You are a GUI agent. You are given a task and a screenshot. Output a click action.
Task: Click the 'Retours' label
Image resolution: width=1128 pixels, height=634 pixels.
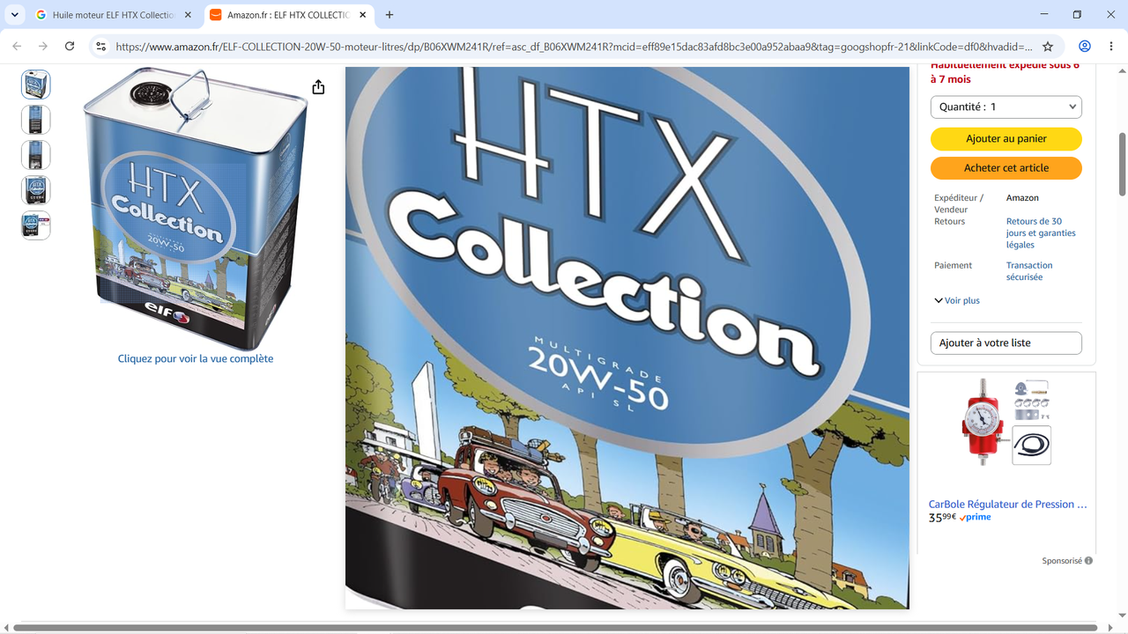pyautogui.click(x=951, y=221)
